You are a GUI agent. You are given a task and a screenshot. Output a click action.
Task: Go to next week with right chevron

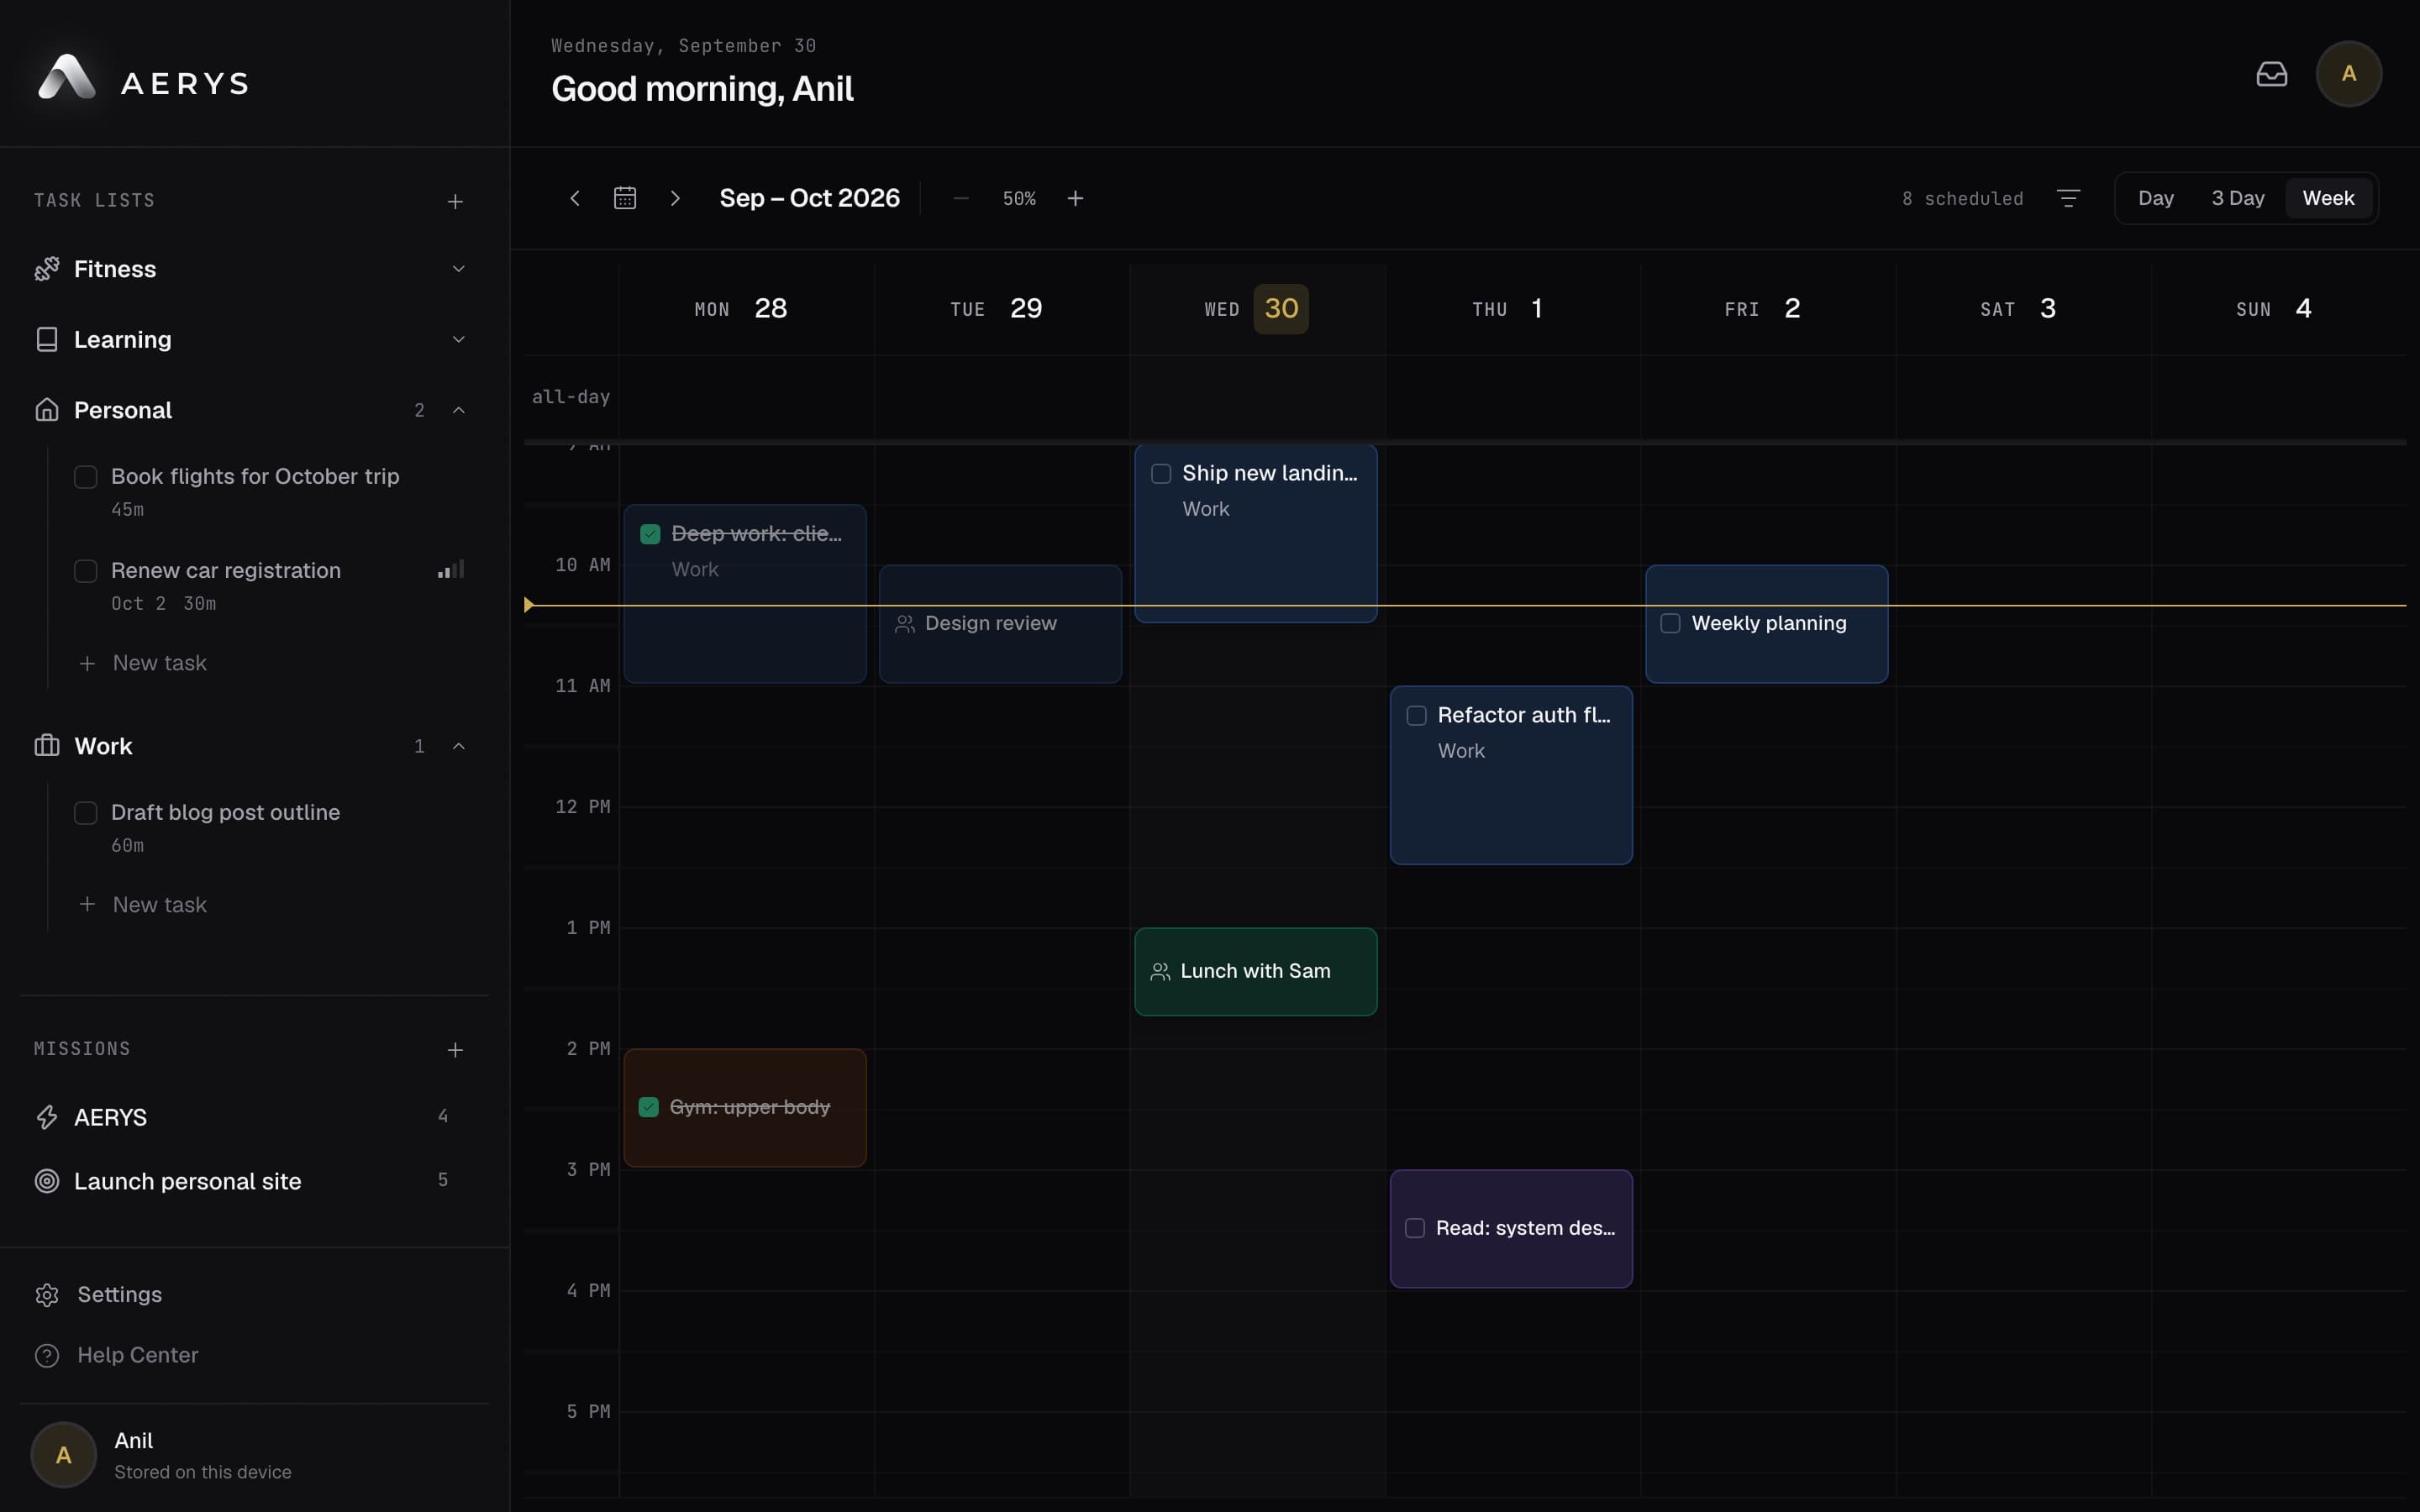[x=675, y=198]
